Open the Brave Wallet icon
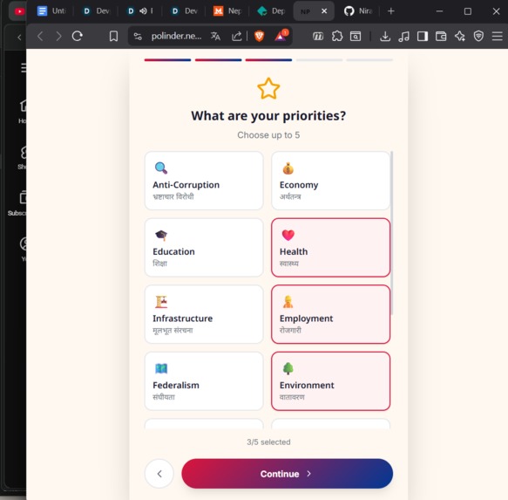 coord(441,36)
